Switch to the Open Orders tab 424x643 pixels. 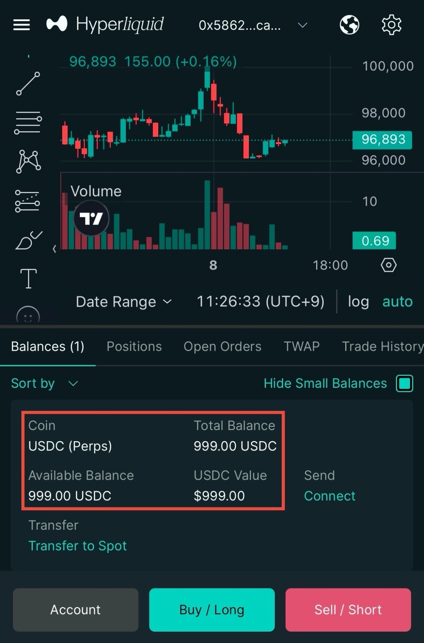pos(222,346)
